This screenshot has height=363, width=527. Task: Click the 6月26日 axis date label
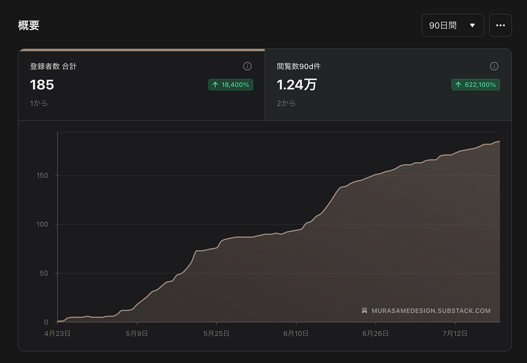click(x=375, y=333)
